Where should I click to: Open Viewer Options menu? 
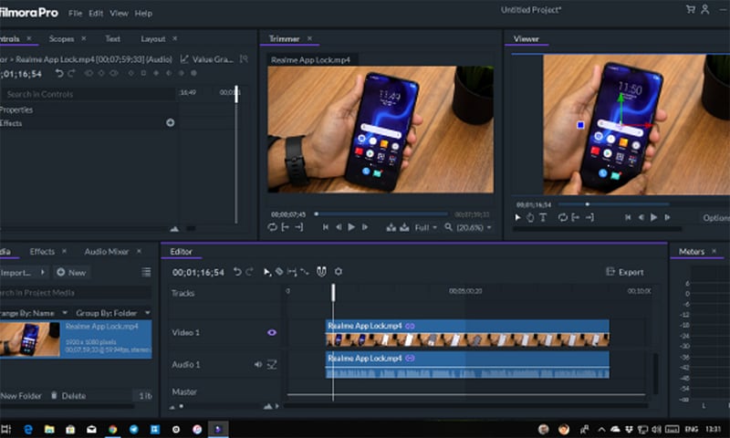(x=716, y=218)
